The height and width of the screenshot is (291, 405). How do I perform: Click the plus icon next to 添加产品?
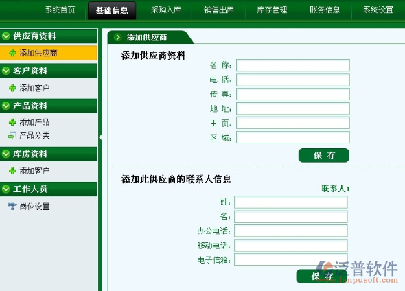[12, 122]
